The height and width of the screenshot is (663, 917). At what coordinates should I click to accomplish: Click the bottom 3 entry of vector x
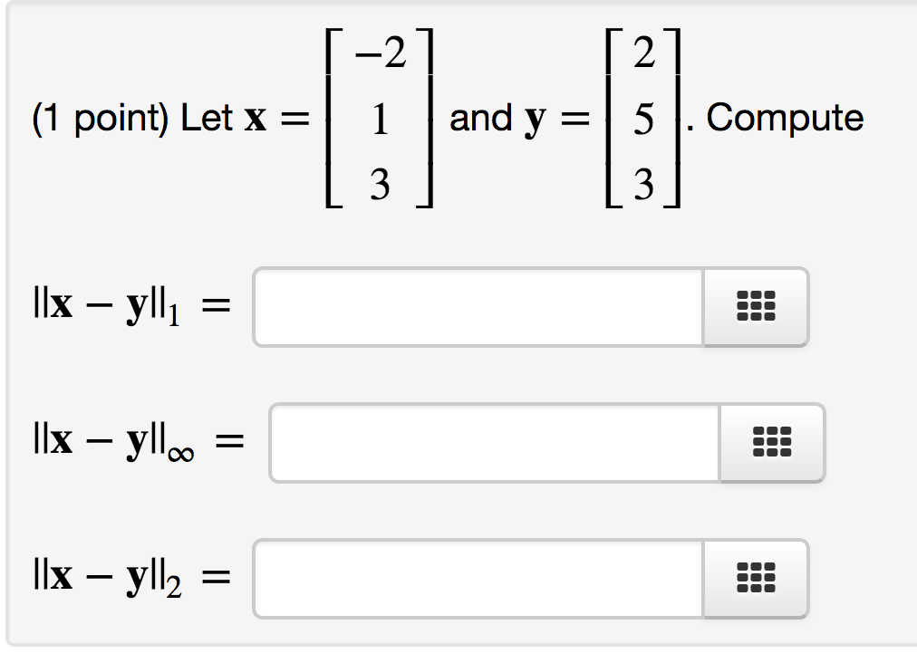pyautogui.click(x=381, y=185)
